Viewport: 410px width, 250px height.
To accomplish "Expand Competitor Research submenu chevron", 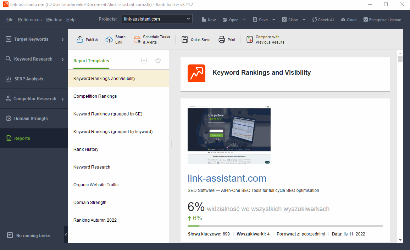I will [x=63, y=99].
